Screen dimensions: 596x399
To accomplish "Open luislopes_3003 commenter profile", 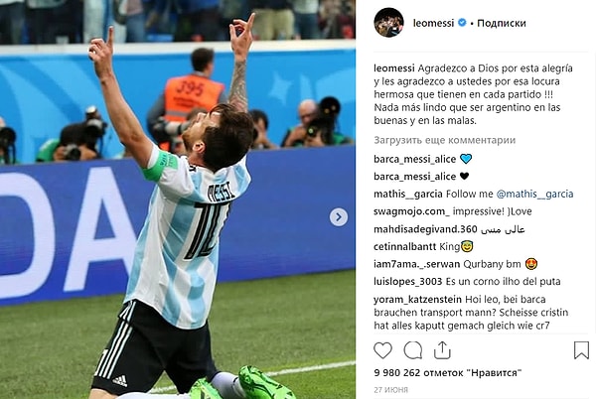I will point(408,282).
